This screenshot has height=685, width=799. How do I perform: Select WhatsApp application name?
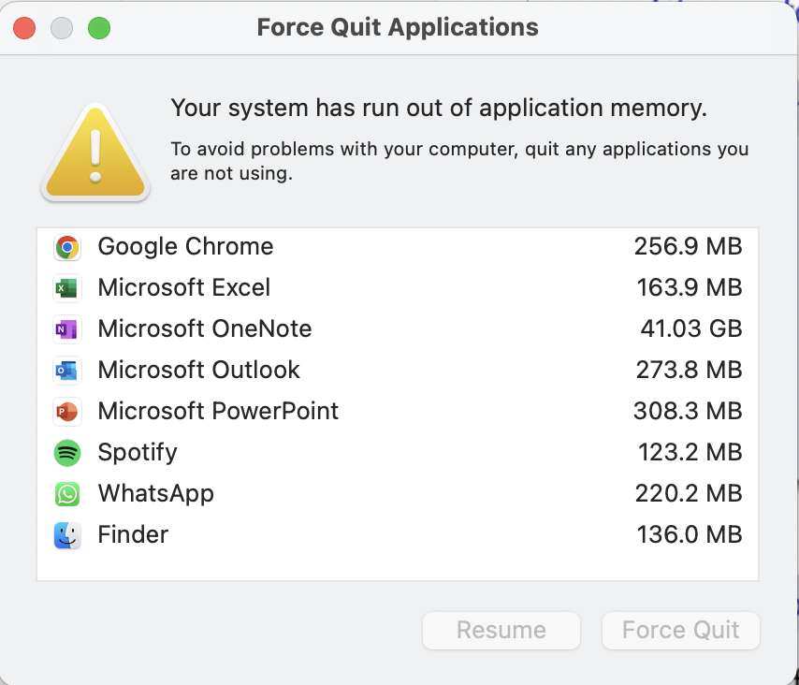pyautogui.click(x=156, y=494)
